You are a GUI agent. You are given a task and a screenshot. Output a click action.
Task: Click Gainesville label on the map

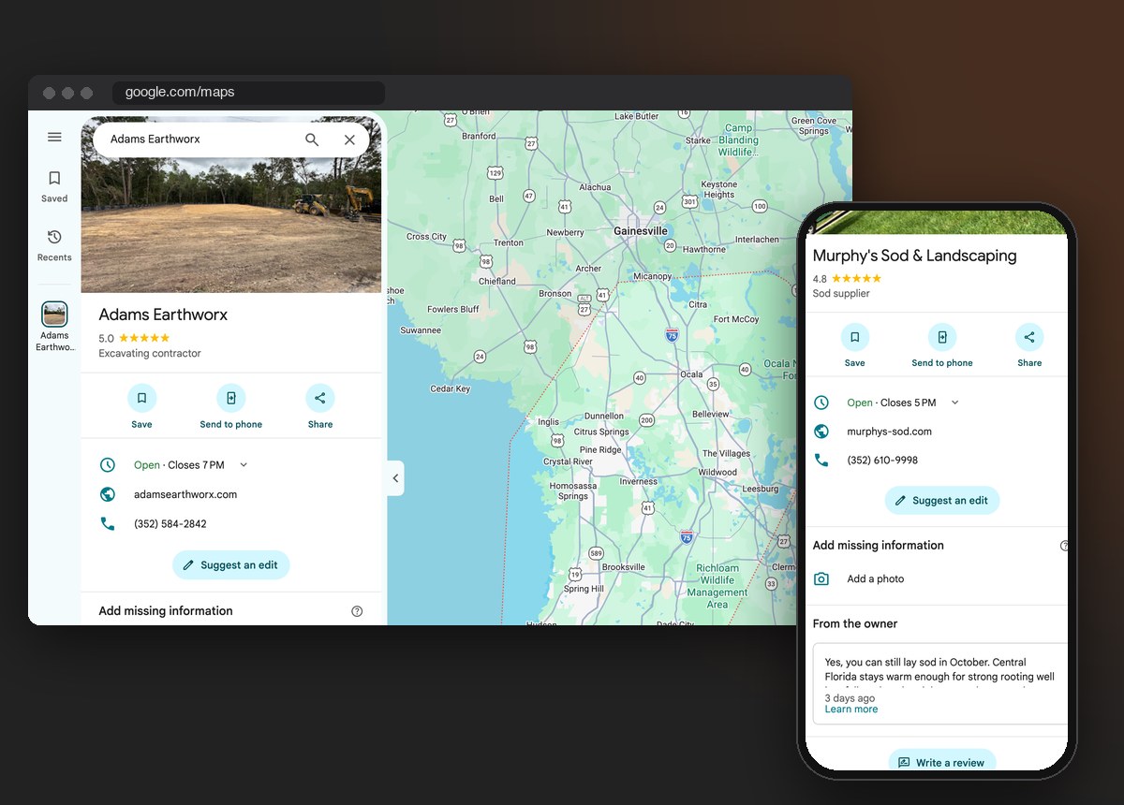coord(641,230)
